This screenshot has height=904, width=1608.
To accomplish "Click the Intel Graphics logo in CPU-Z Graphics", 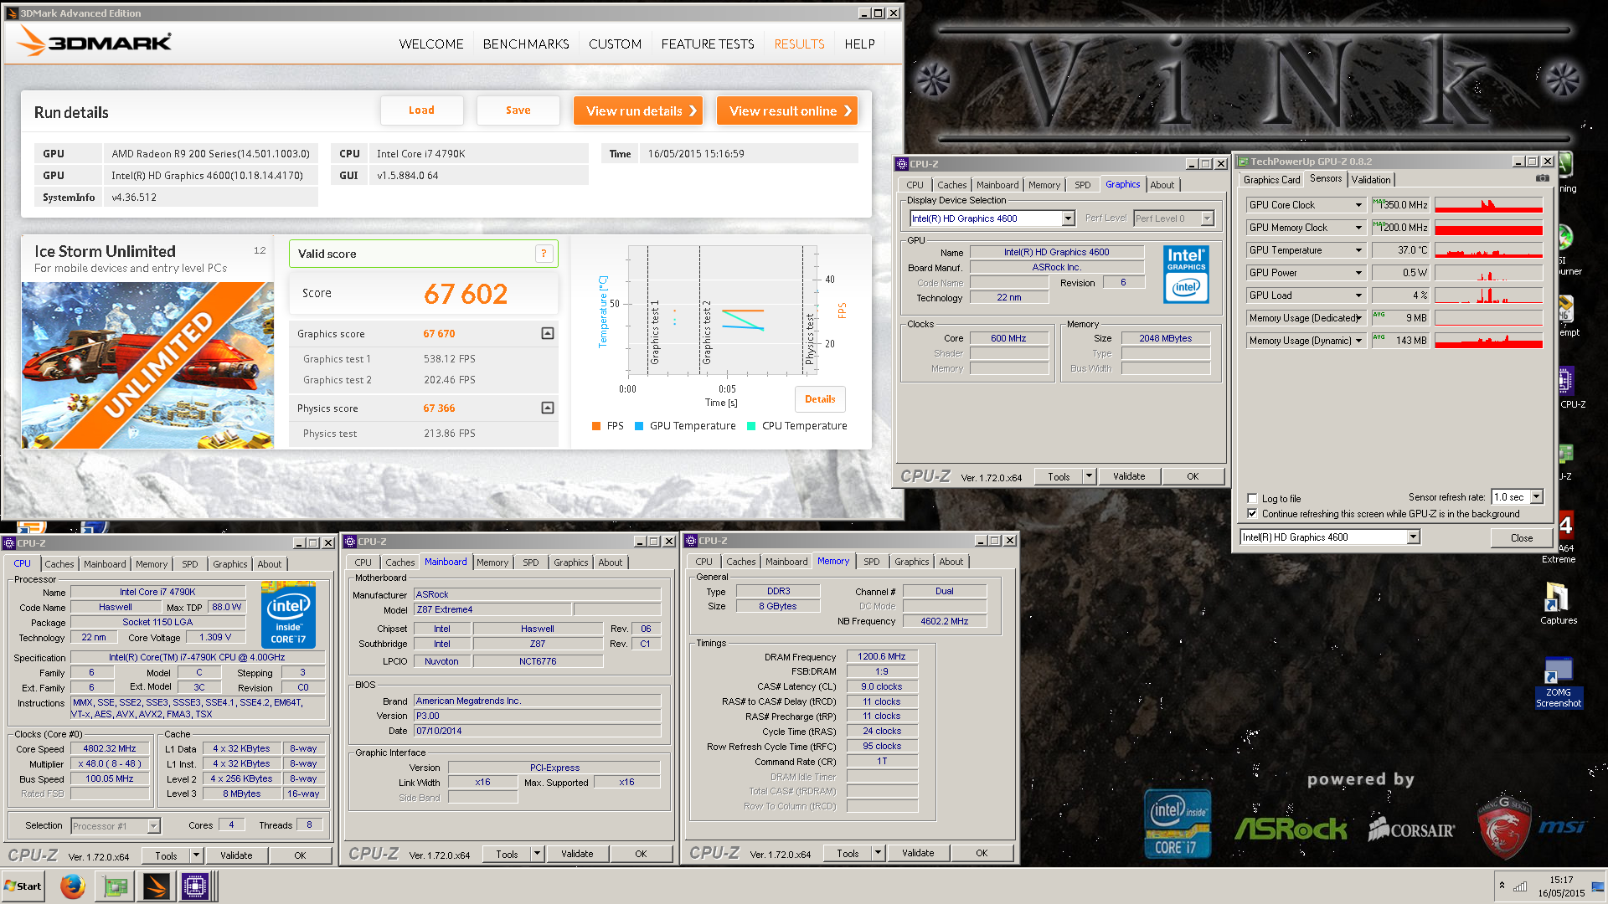I will tap(1186, 274).
